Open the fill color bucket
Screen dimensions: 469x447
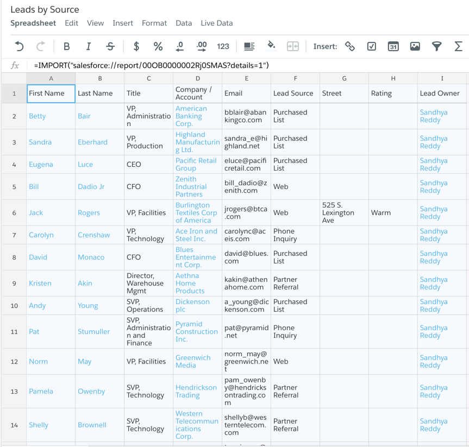coord(271,46)
